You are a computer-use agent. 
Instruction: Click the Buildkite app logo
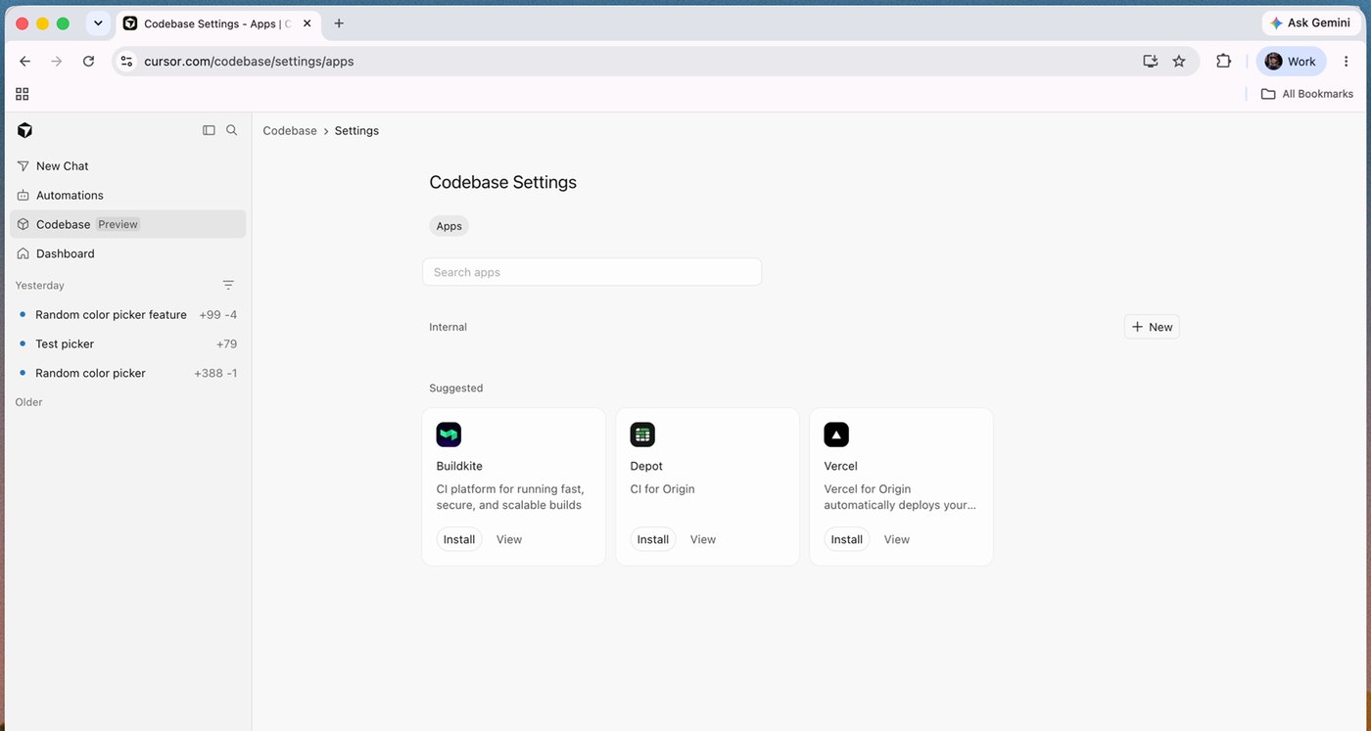(x=449, y=434)
